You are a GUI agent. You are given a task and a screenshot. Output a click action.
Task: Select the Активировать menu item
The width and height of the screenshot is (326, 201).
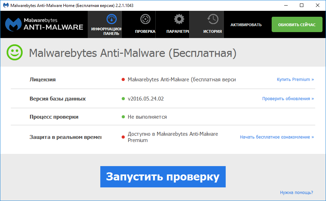246,25
